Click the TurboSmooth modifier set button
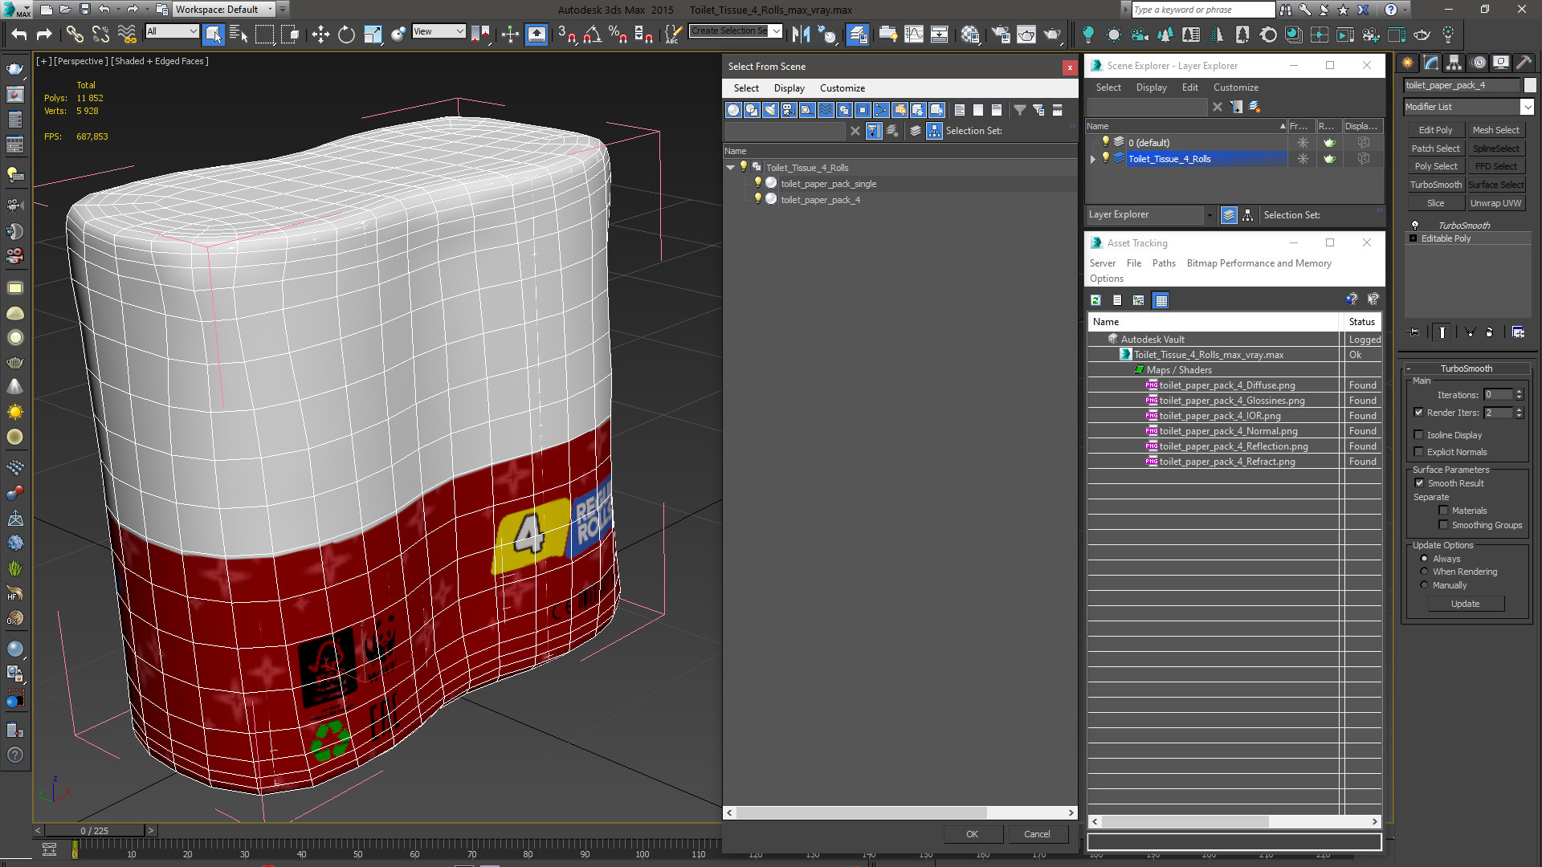The height and width of the screenshot is (867, 1542). tap(1435, 185)
